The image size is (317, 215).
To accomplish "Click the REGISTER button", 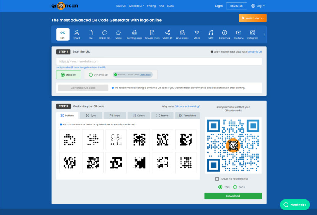I will pyautogui.click(x=236, y=6).
